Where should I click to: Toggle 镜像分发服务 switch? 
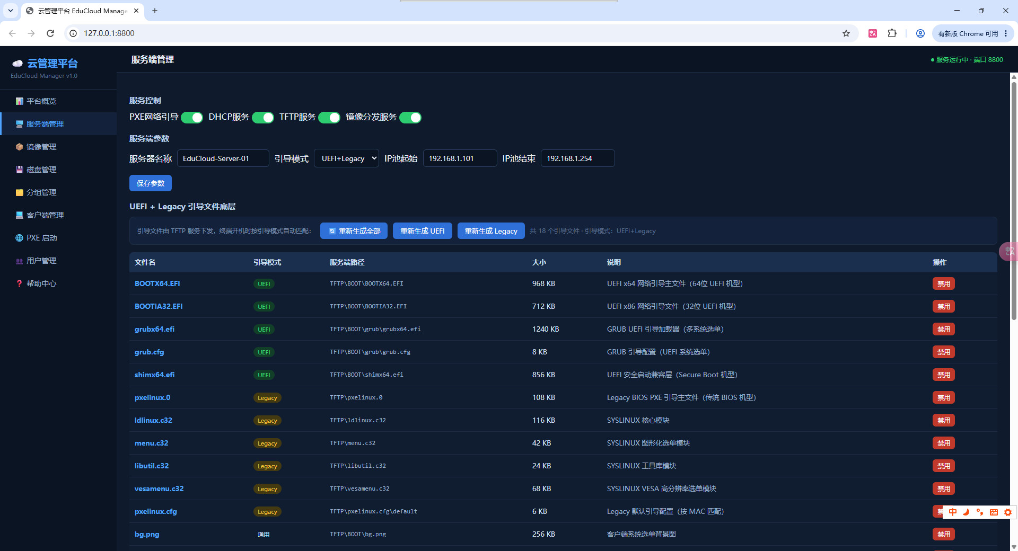[x=410, y=118]
